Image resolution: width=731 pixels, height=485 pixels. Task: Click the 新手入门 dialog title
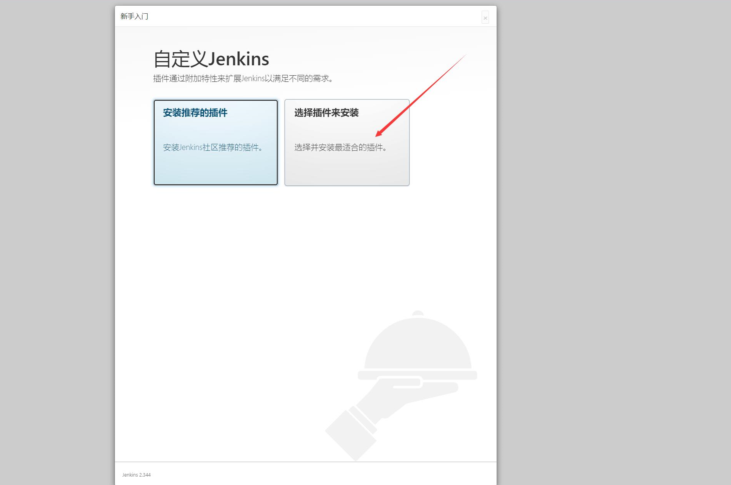134,16
